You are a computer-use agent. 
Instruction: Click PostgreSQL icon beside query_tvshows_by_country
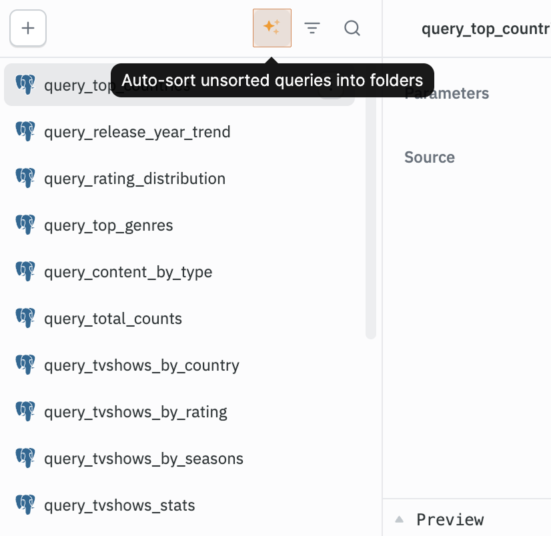pyautogui.click(x=25, y=365)
